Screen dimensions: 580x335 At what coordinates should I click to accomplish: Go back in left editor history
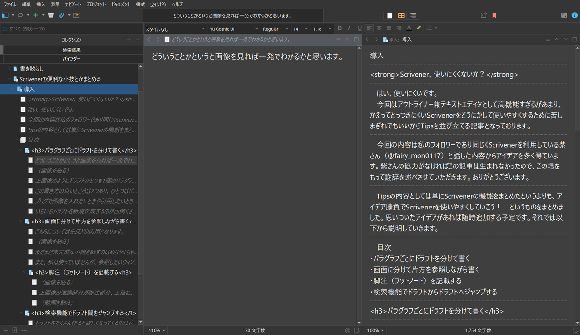coord(149,39)
